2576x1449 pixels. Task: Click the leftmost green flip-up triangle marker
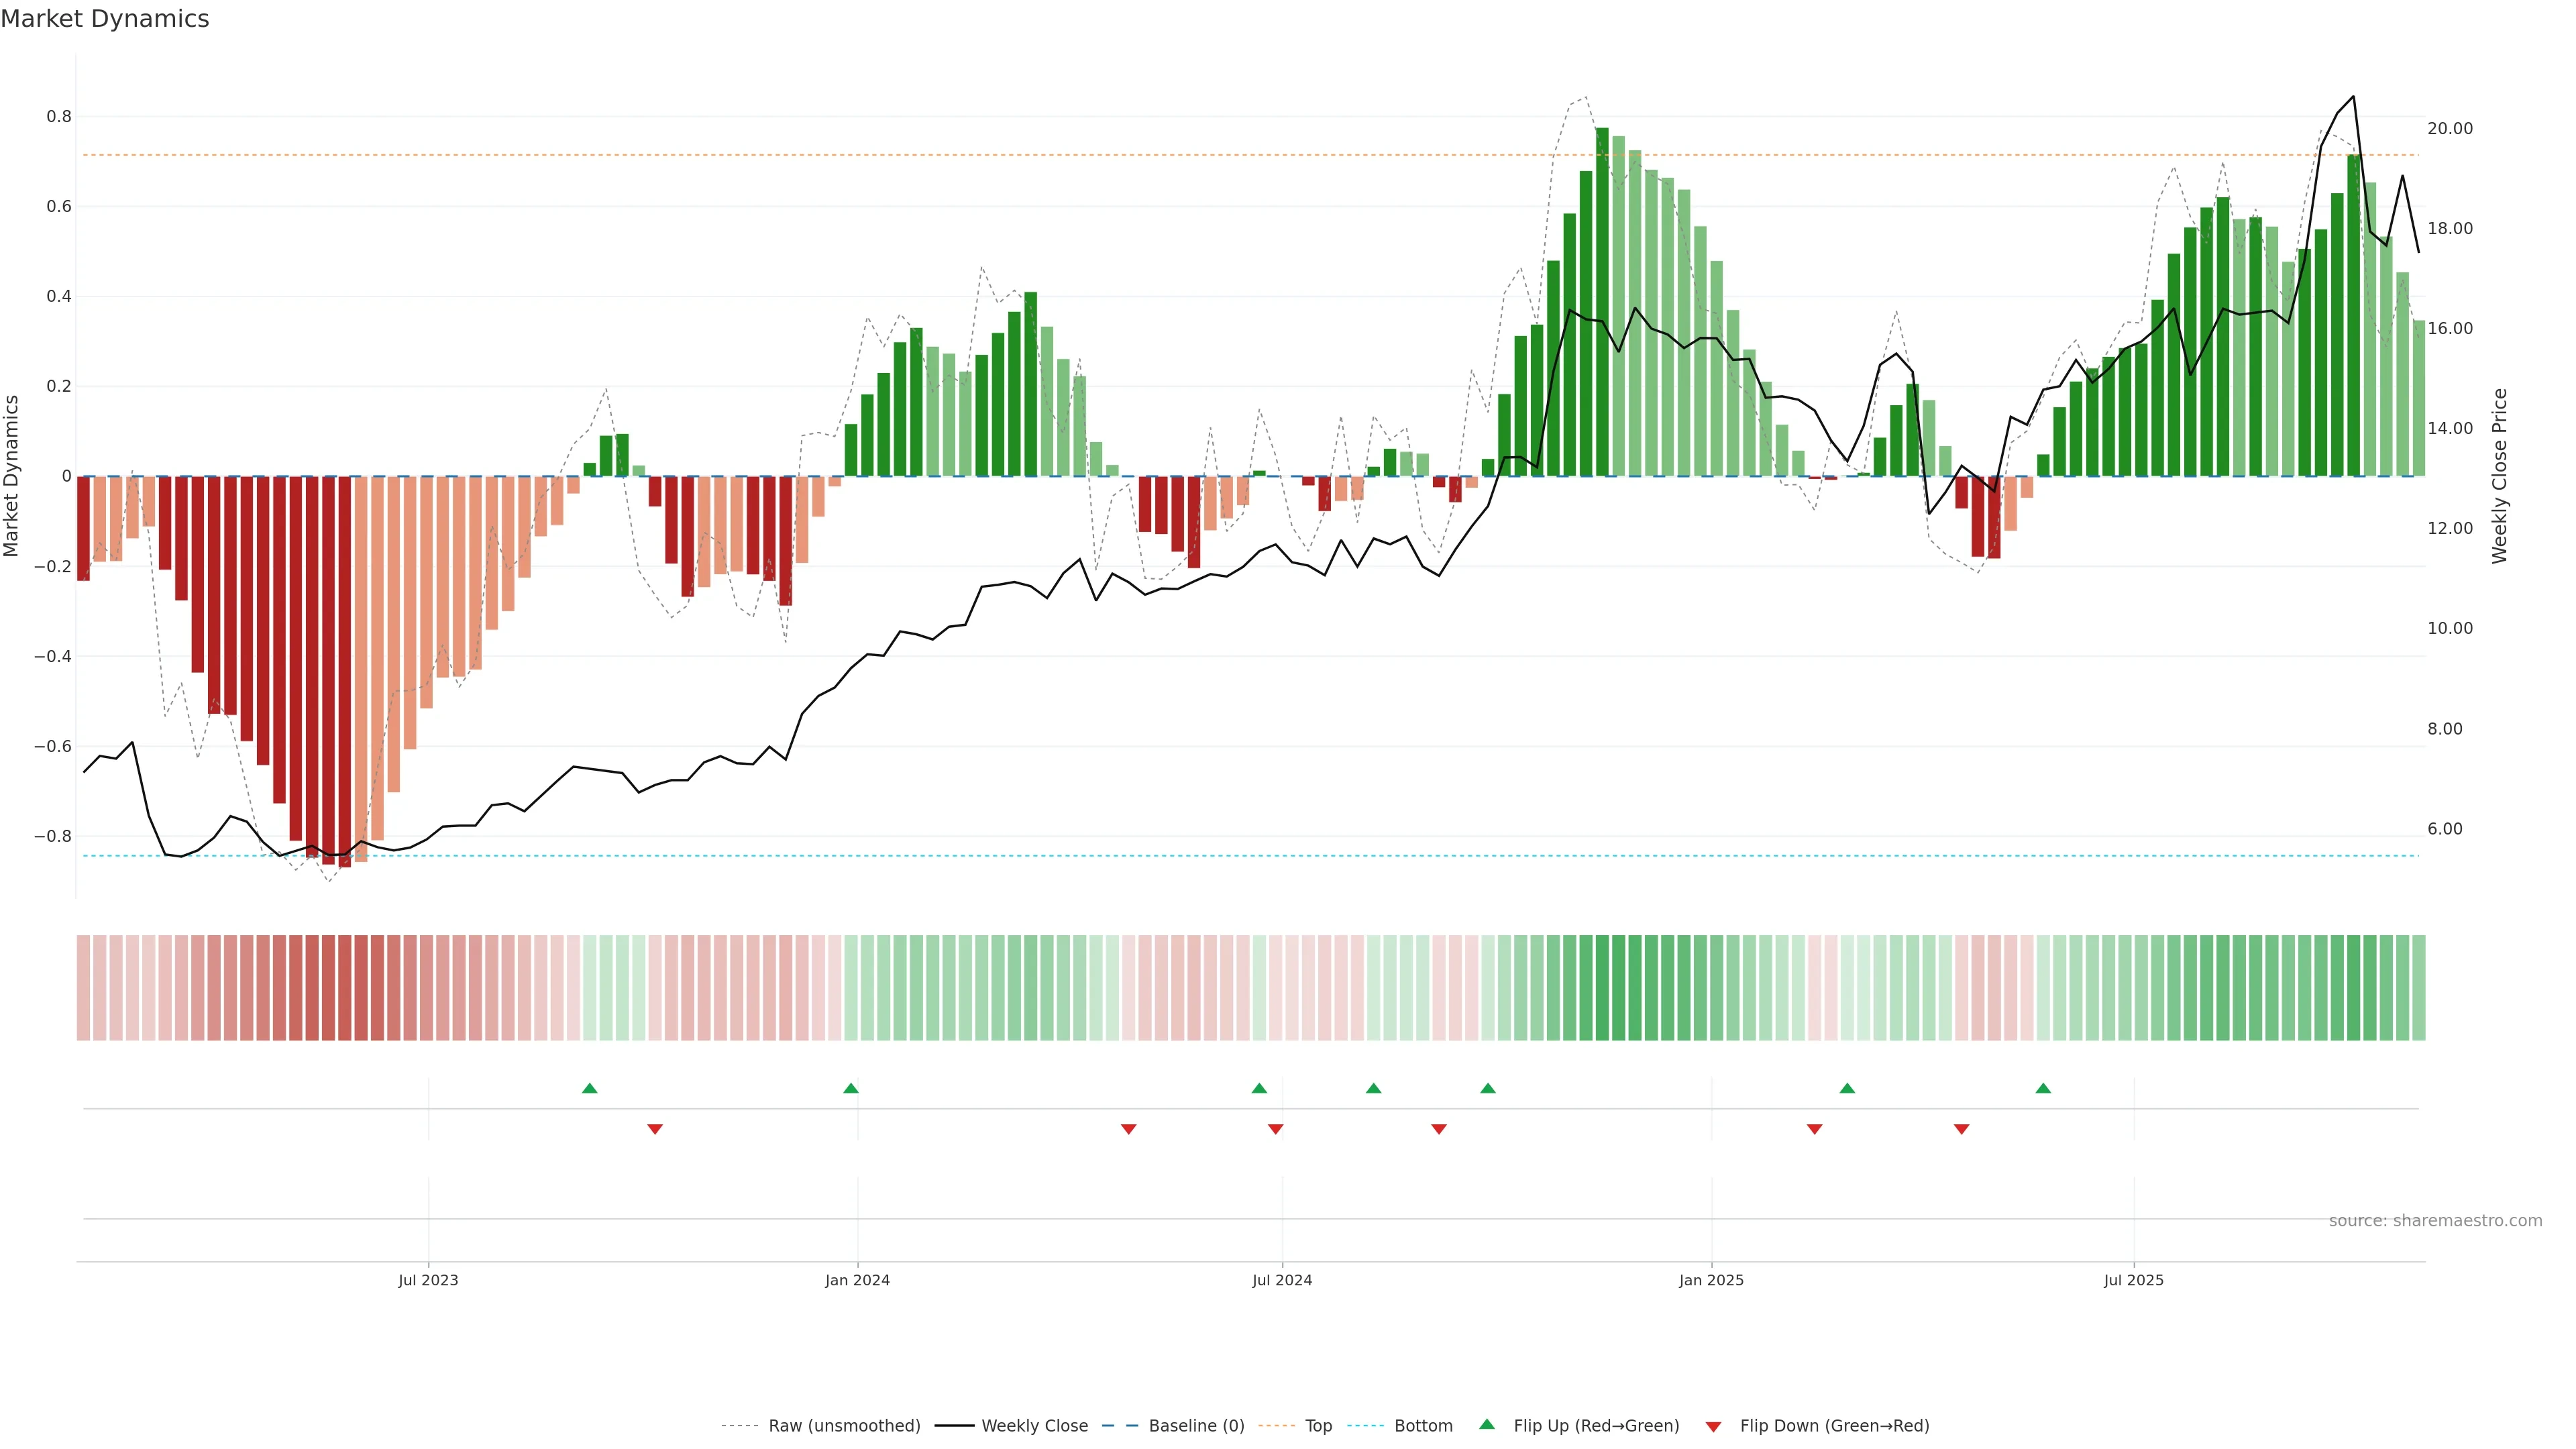tap(589, 1088)
